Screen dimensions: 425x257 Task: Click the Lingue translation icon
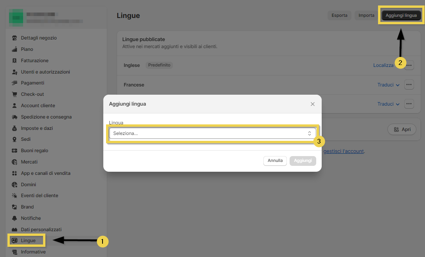15,241
